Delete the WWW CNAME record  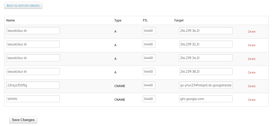pyautogui.click(x=251, y=100)
